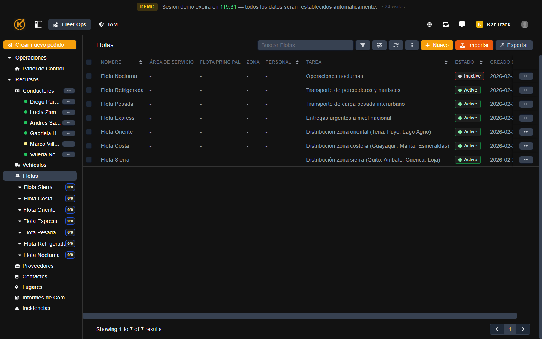
Task: Toggle the sidebar panel icon
Action: [38, 24]
